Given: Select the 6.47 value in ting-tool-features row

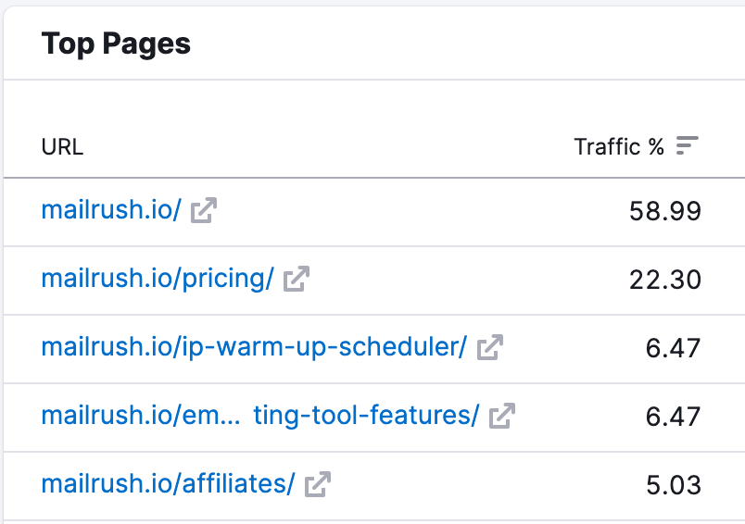Looking at the screenshot, I should coord(674,417).
